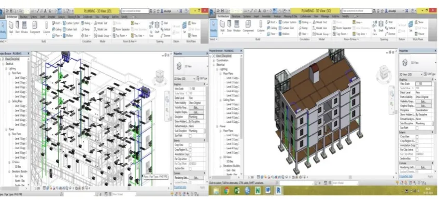Click Edit Type in the left Properties panel

201,78
